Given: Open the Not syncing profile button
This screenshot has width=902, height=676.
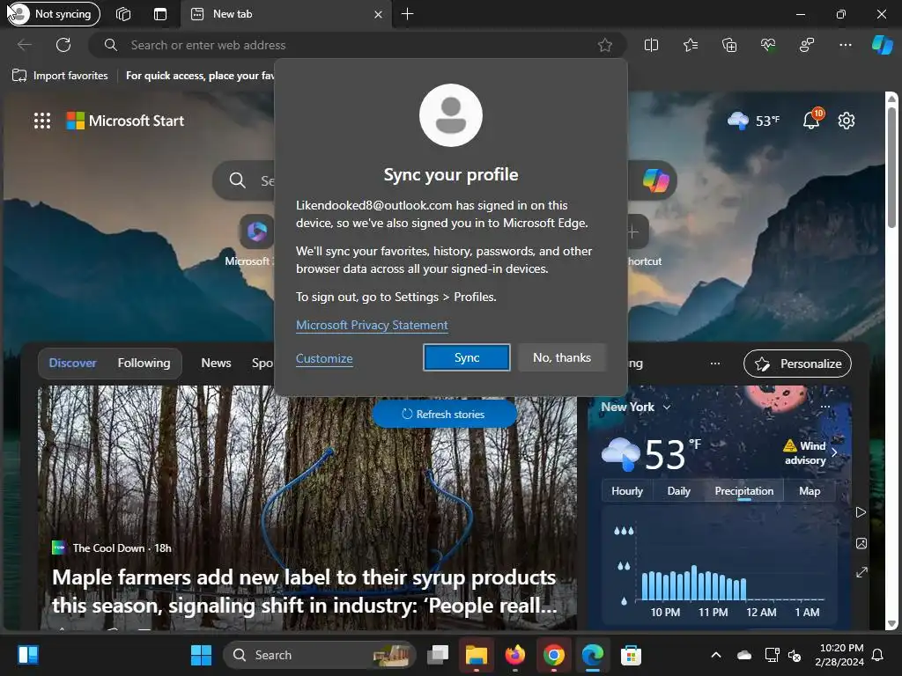Looking at the screenshot, I should (53, 14).
